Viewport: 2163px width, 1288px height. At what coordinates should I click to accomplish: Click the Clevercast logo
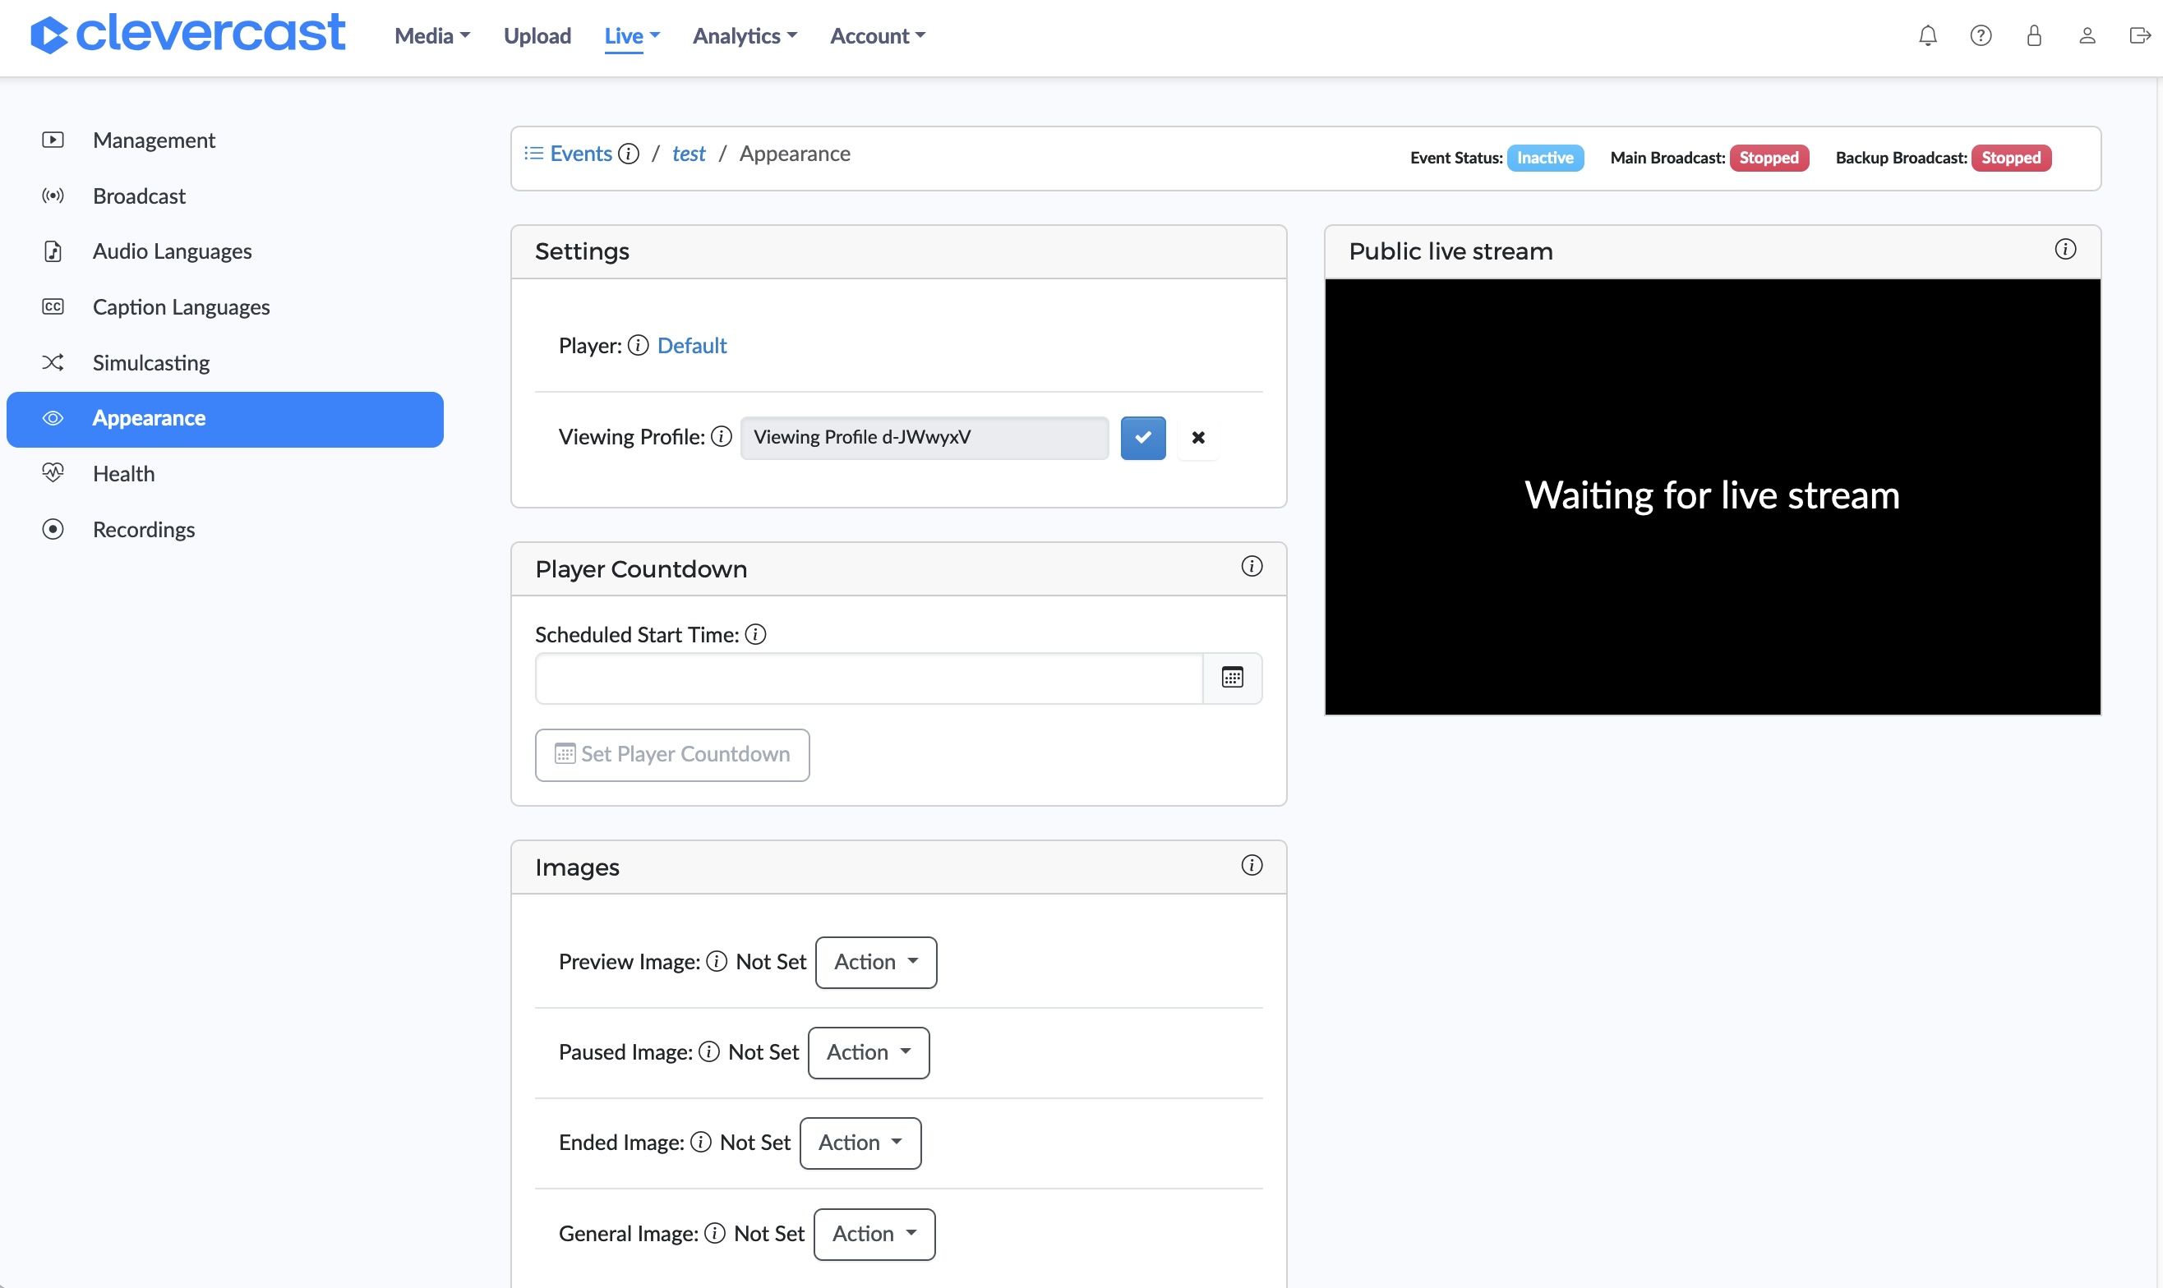point(187,34)
